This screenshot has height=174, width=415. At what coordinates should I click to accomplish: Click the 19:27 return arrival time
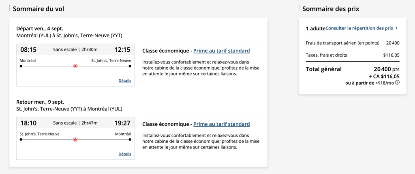[122, 123]
